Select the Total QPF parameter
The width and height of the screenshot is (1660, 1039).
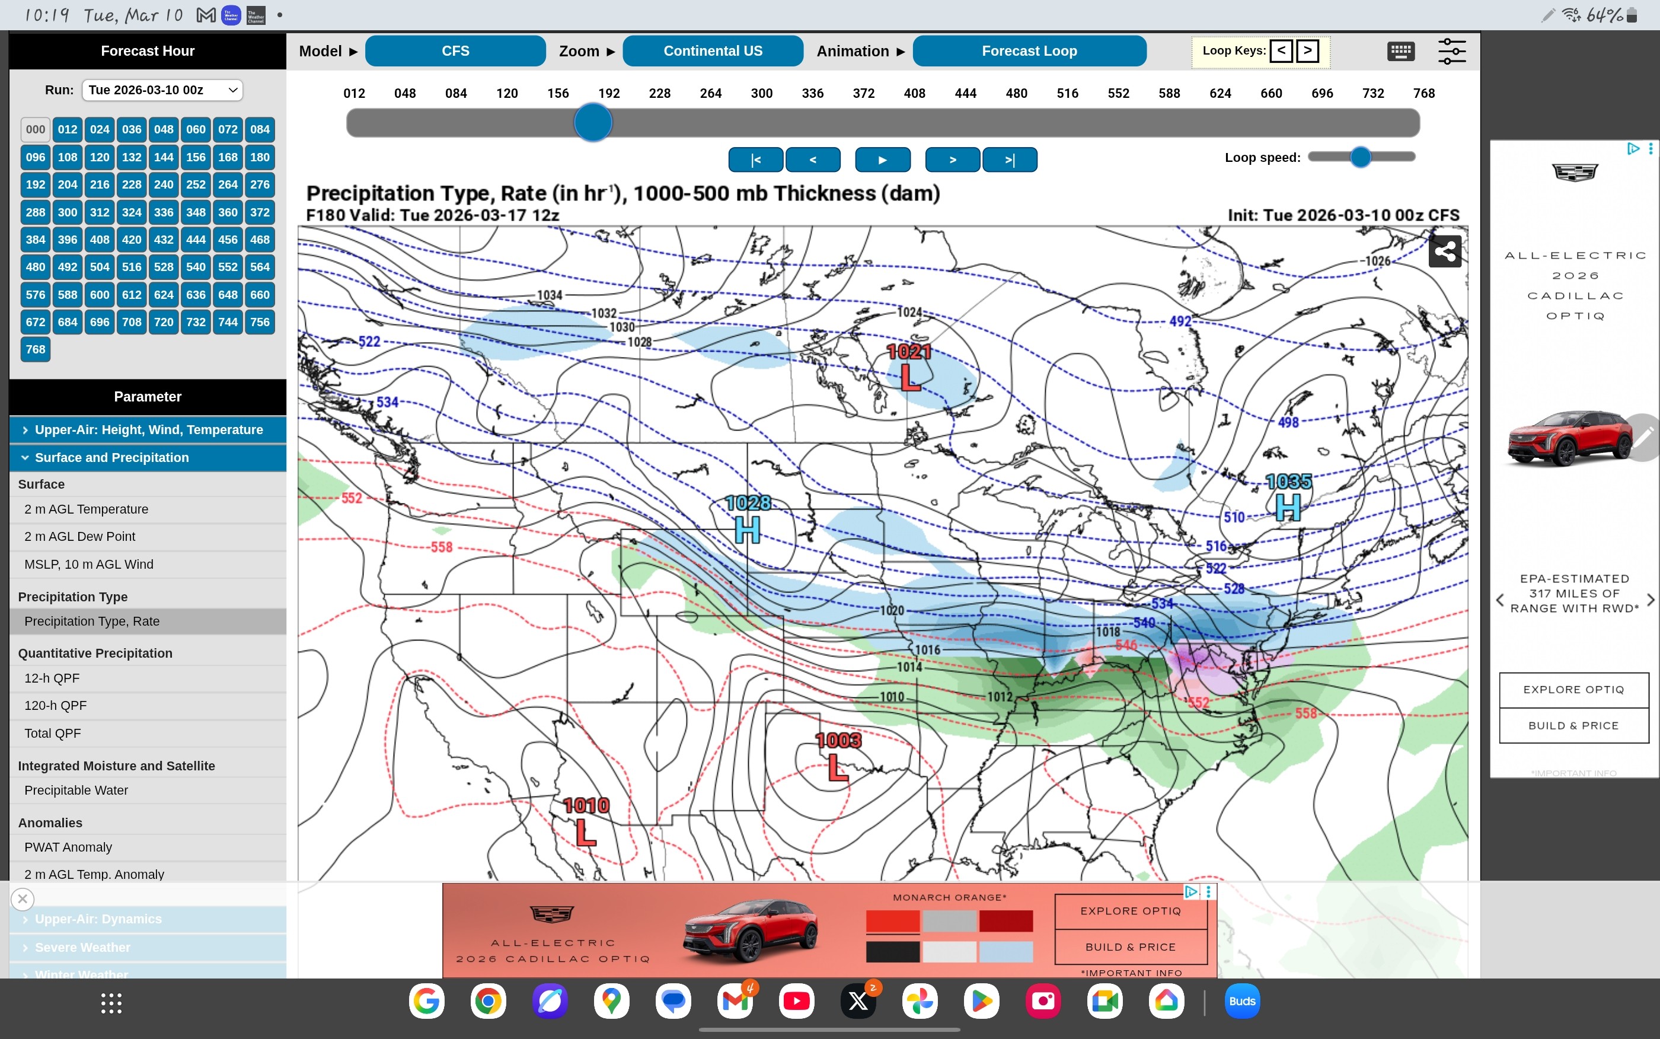coord(53,733)
